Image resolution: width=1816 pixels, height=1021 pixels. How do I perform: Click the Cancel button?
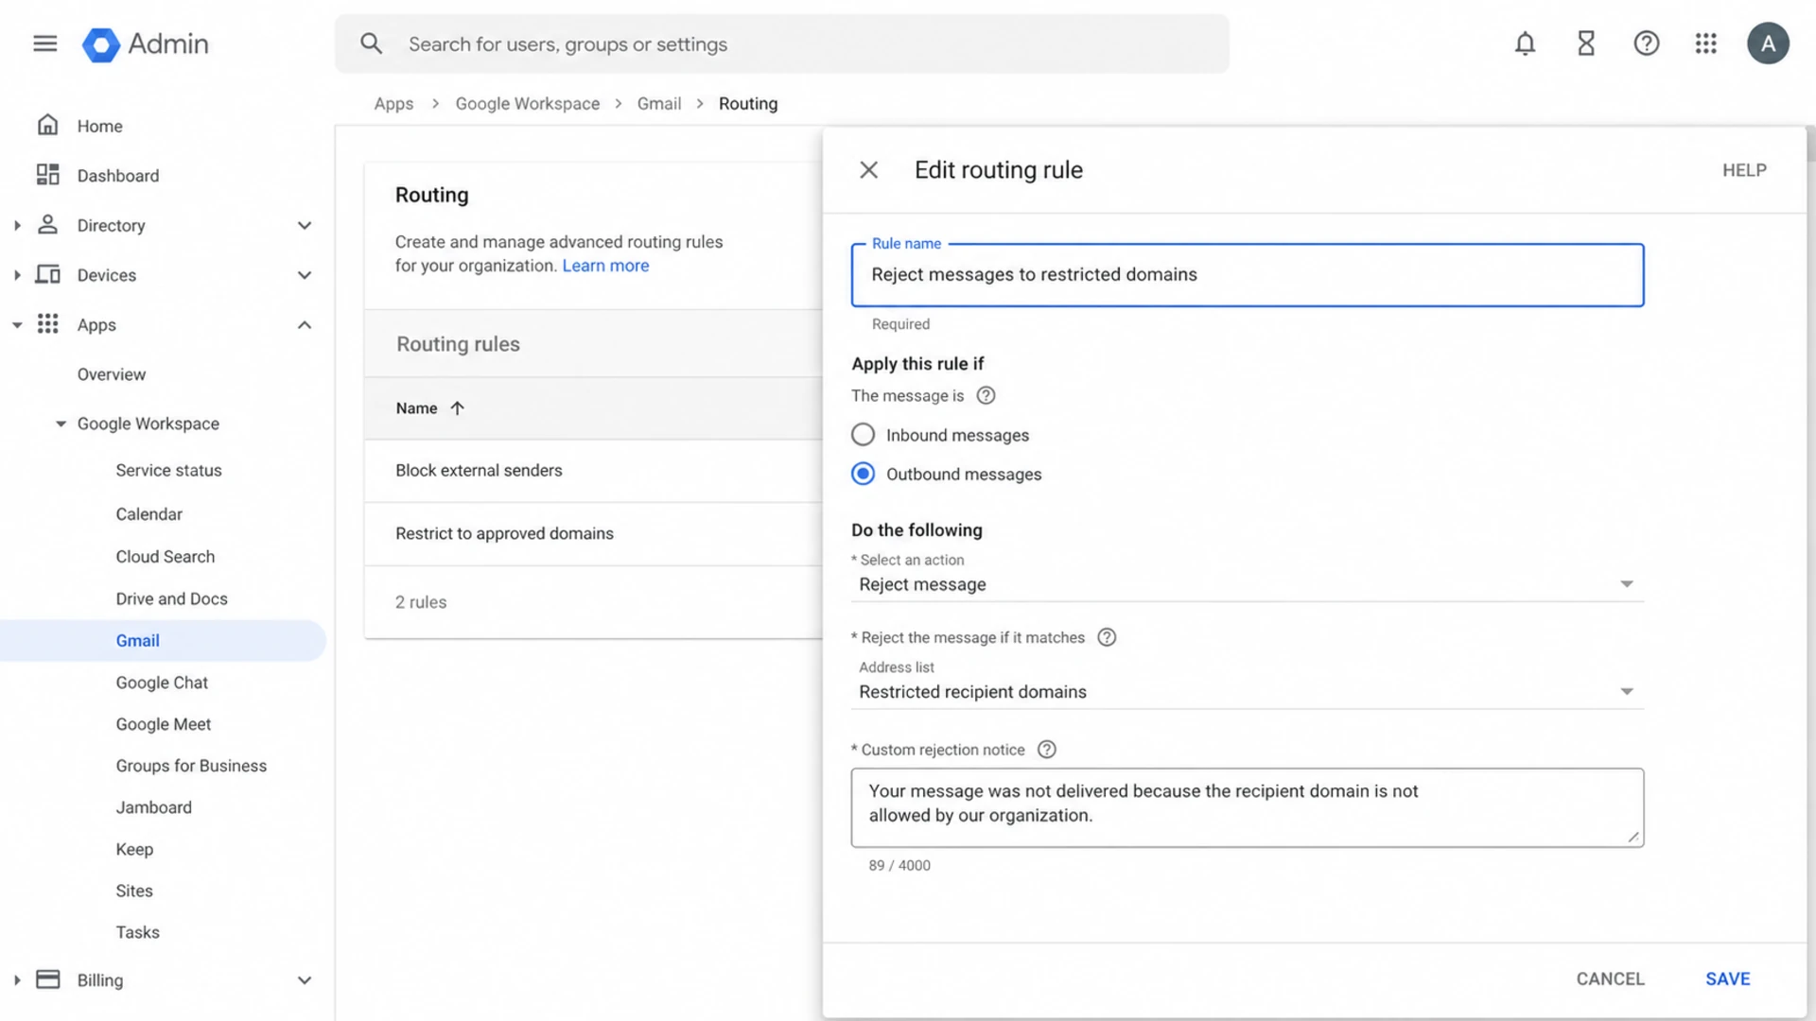1610,978
